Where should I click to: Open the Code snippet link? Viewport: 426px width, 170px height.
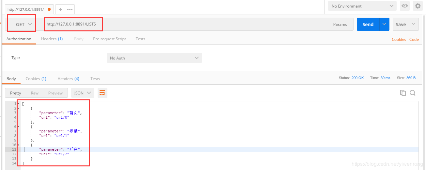pos(414,39)
